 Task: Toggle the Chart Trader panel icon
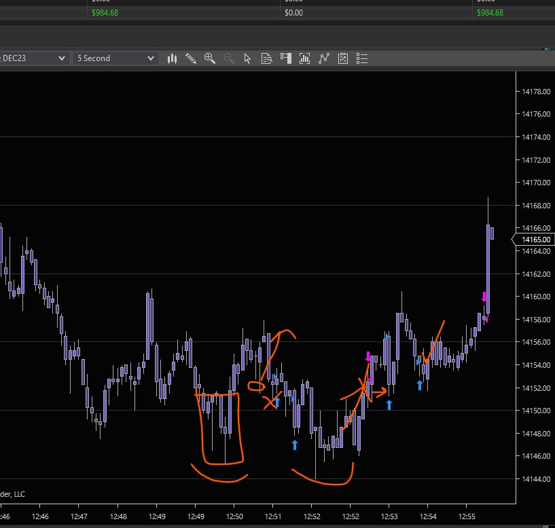(x=286, y=58)
